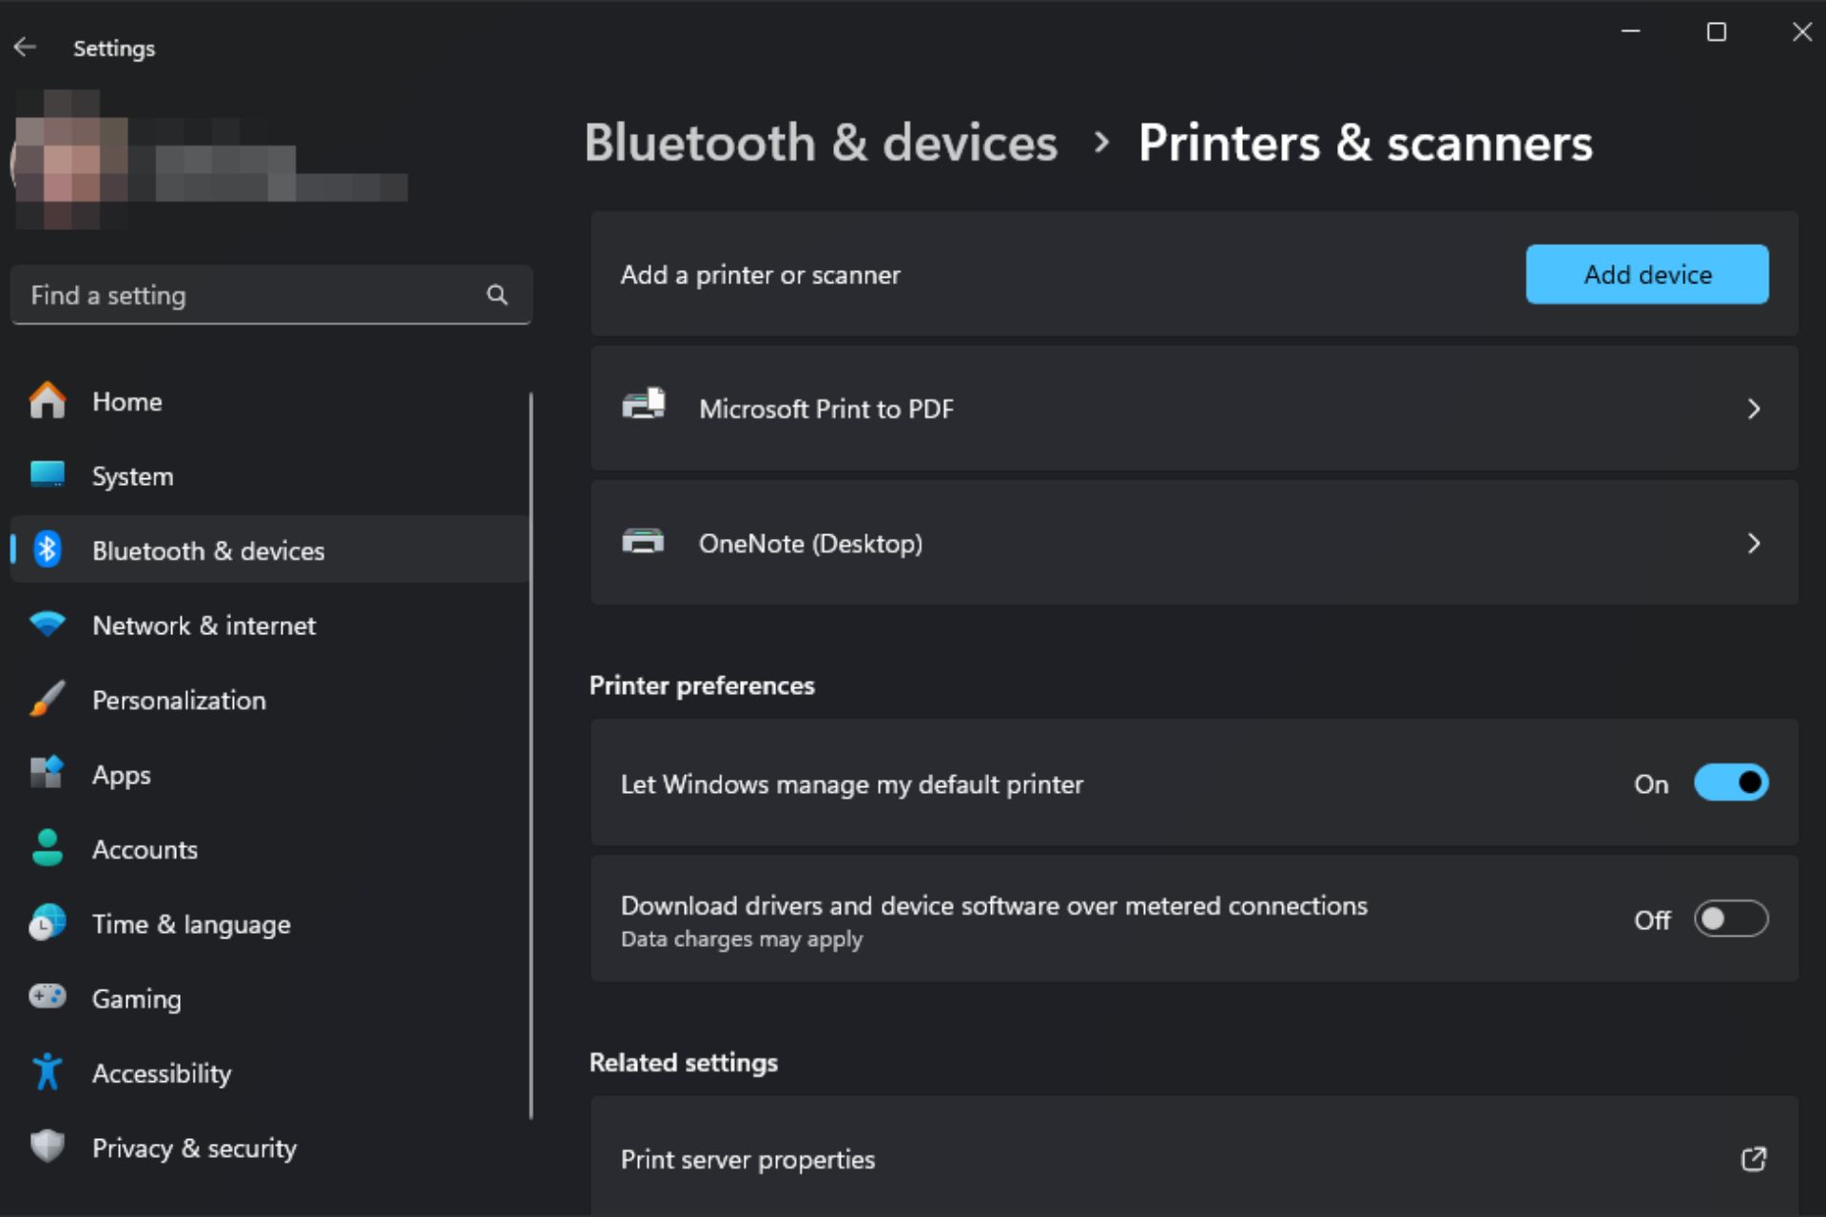Click the Personalization paintbrush icon
This screenshot has width=1826, height=1217.
click(x=47, y=699)
